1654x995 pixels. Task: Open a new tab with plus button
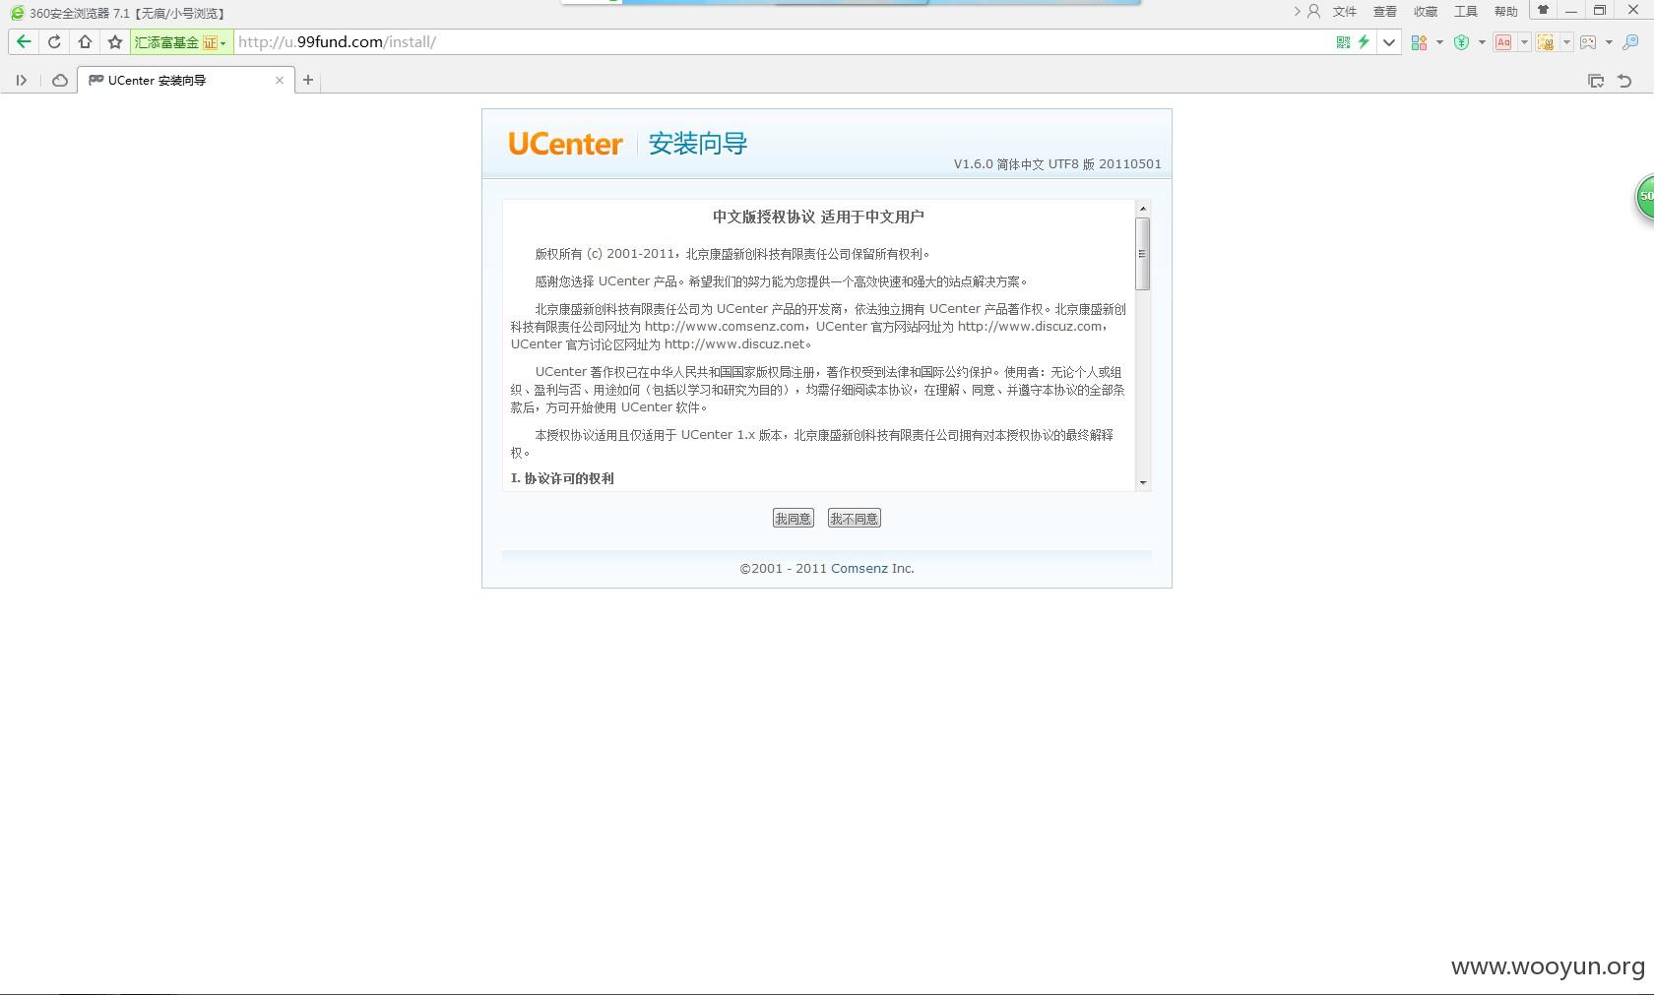(308, 80)
